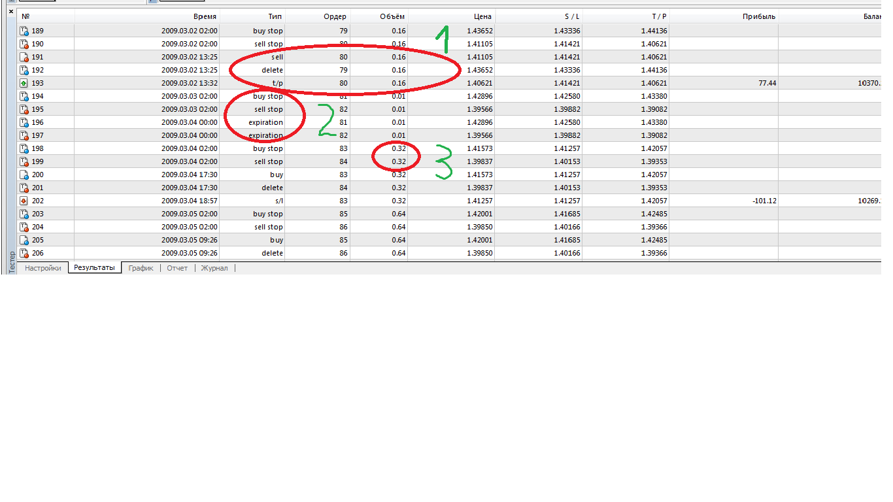
Task: Select S/L value 1.41685 in row 205
Action: (567, 240)
